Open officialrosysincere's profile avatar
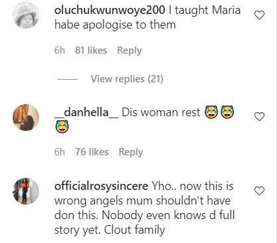 (26, 191)
